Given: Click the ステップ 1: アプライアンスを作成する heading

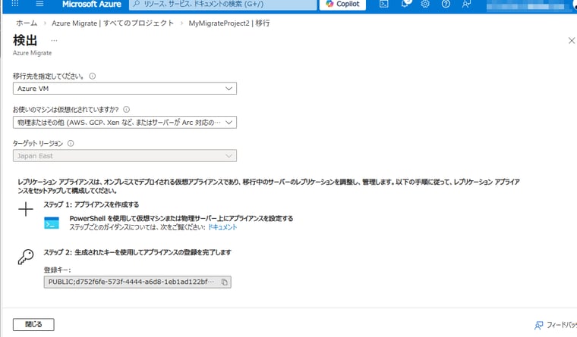Looking at the screenshot, I should pyautogui.click(x=91, y=204).
